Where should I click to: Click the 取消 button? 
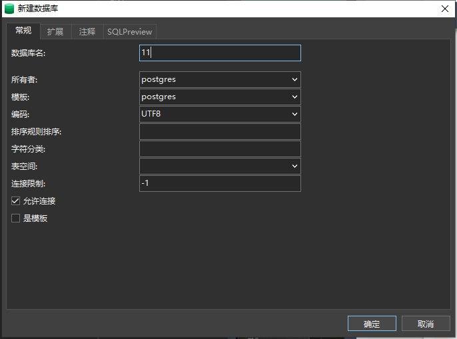tap(426, 324)
